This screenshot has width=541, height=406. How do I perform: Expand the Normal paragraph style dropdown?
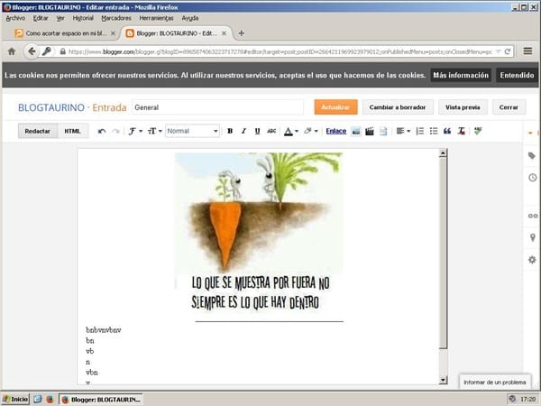[192, 131]
